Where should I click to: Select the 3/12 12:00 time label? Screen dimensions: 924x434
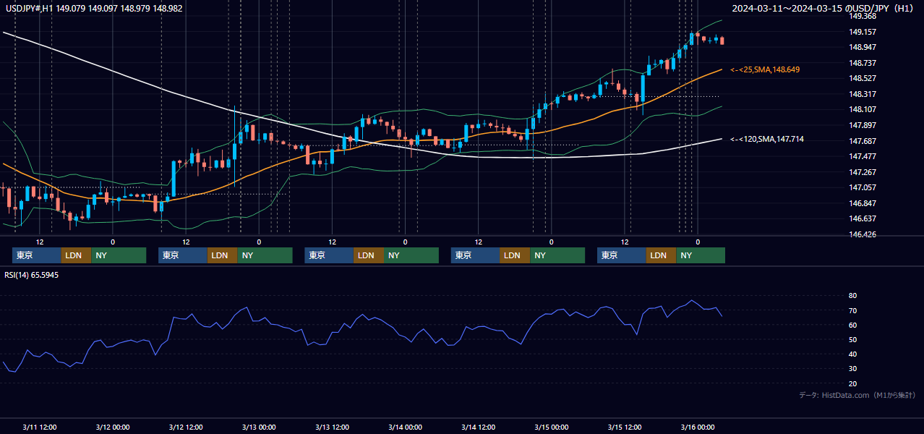pos(186,427)
